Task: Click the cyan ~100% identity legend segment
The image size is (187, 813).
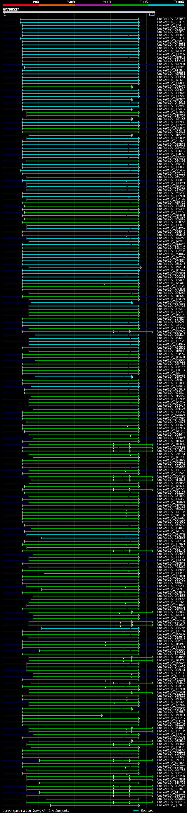Action: click(x=166, y=5)
